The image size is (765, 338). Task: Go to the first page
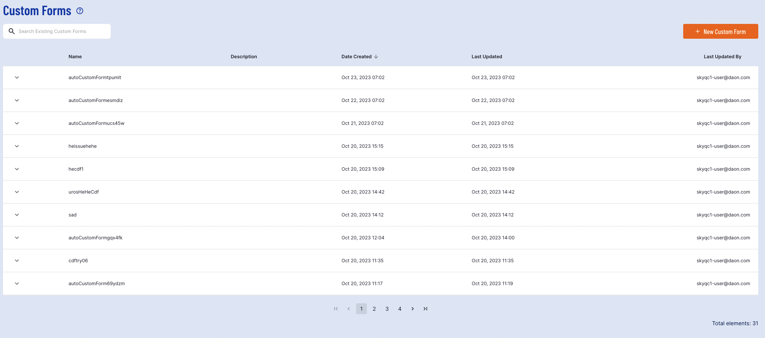(336, 309)
